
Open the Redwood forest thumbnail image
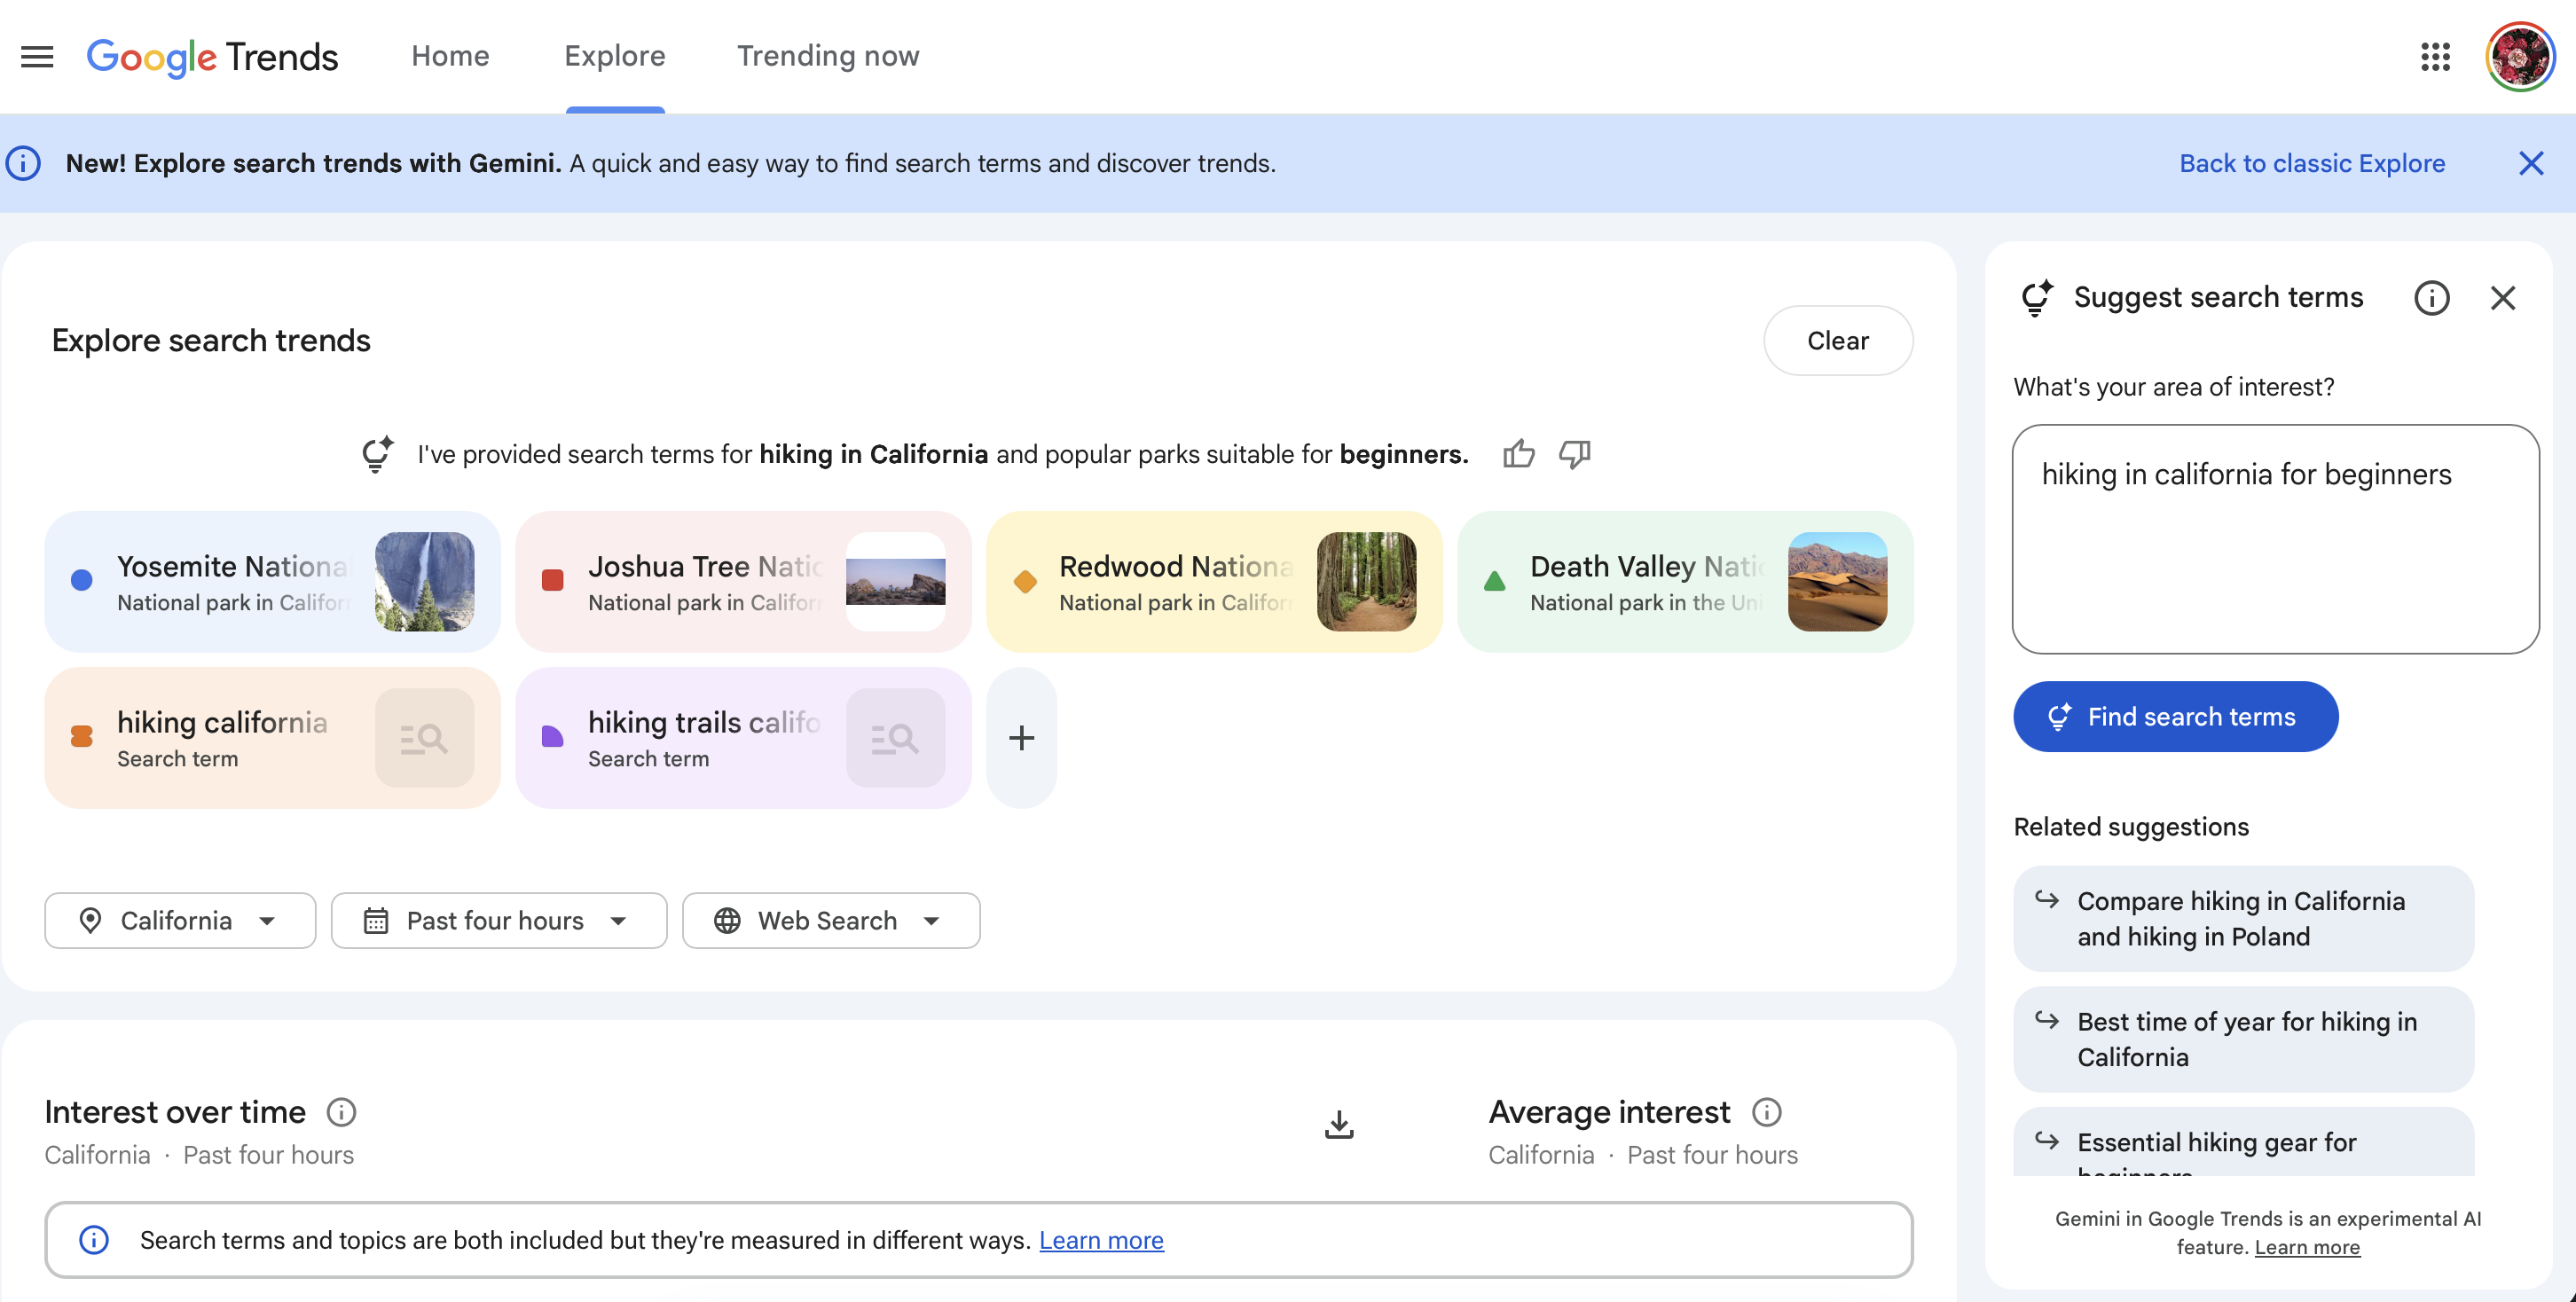[1366, 582]
